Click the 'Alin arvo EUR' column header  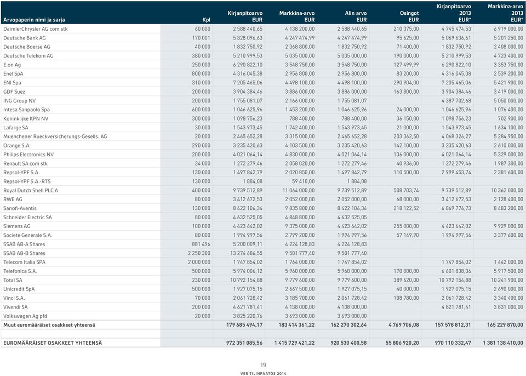(x=356, y=16)
